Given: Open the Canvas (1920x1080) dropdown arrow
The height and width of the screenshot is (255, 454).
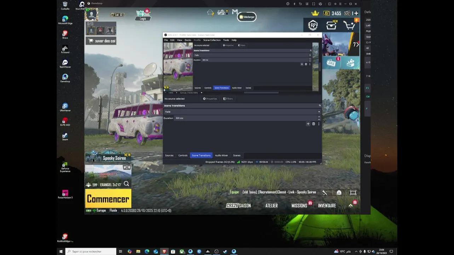Looking at the screenshot, I should 201,93.
